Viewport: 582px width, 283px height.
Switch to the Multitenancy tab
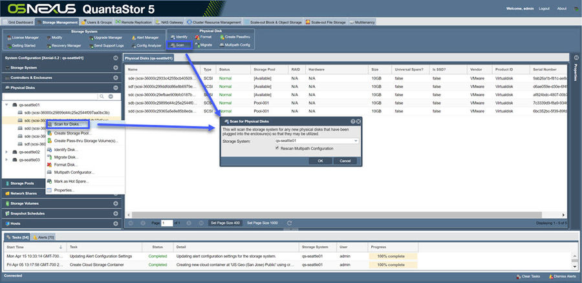click(x=362, y=22)
